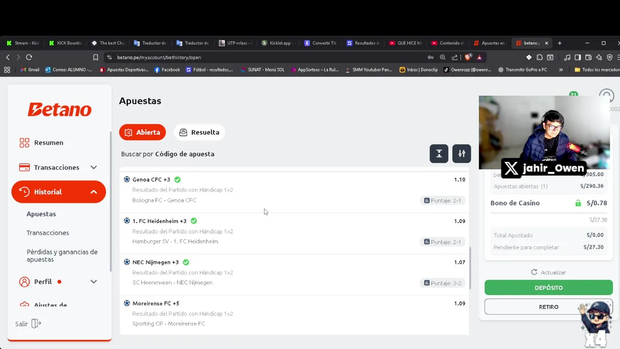
Task: Switch to the Resuelta bets tab
Action: click(x=199, y=132)
